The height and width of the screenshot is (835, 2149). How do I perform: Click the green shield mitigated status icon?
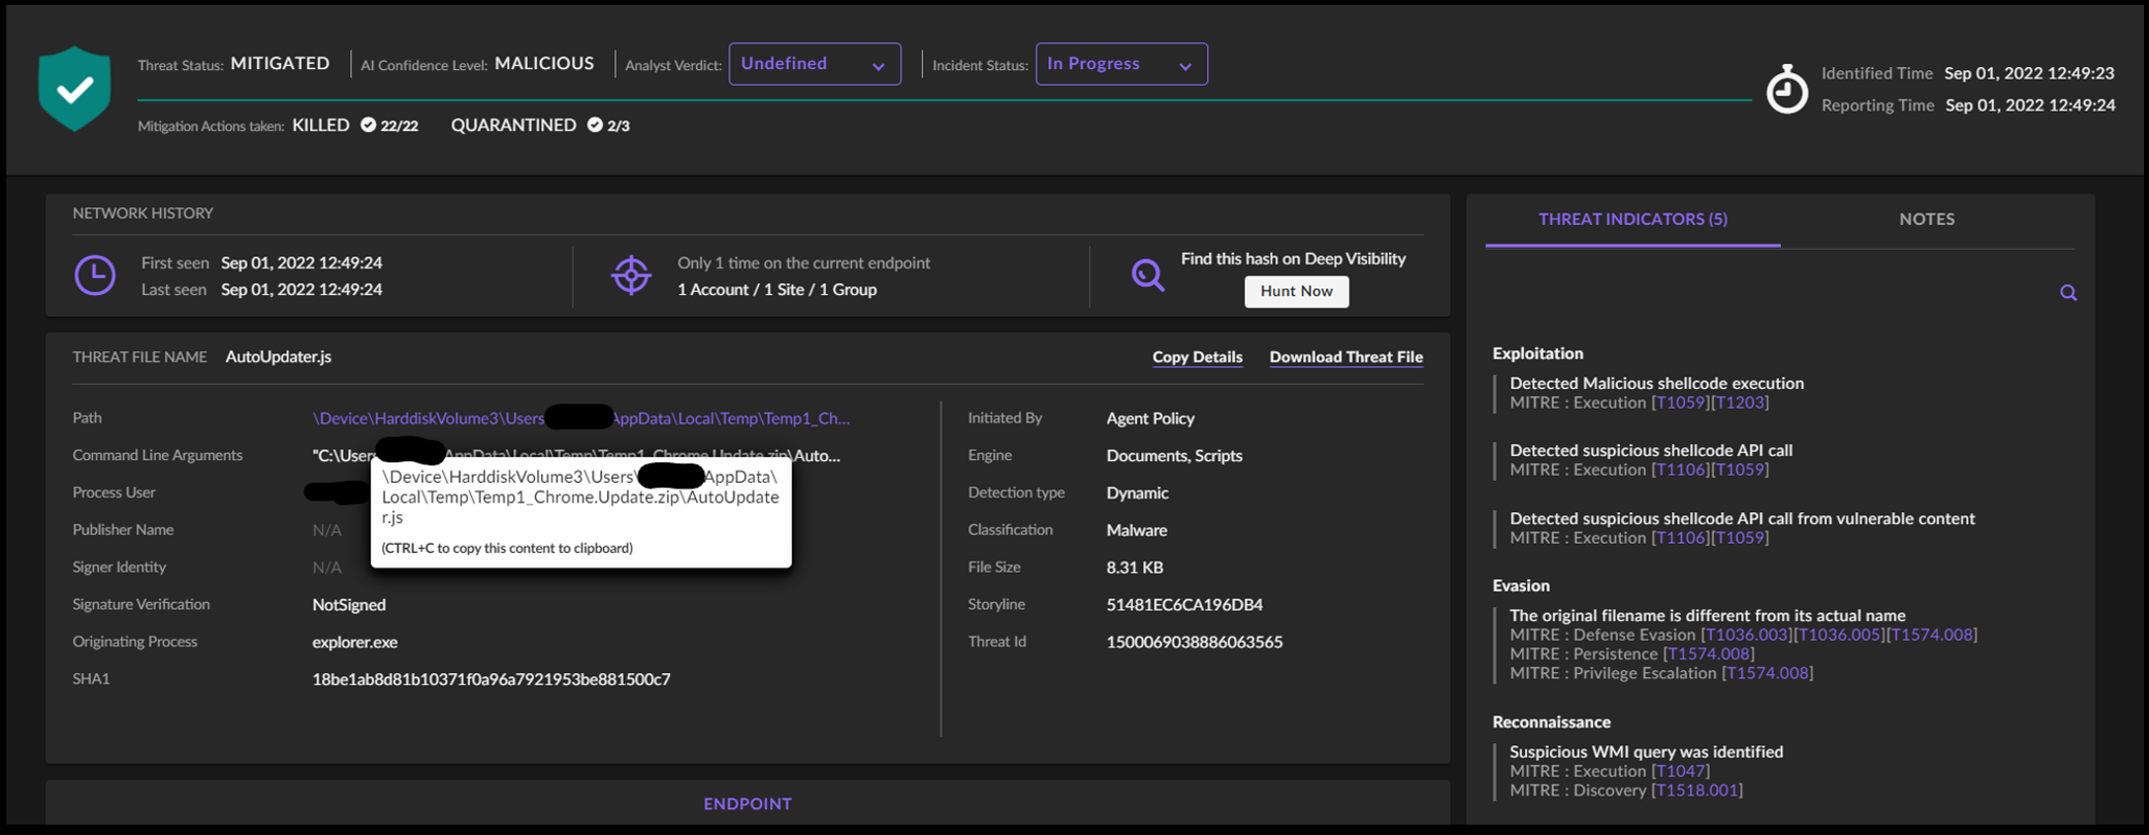(74, 89)
